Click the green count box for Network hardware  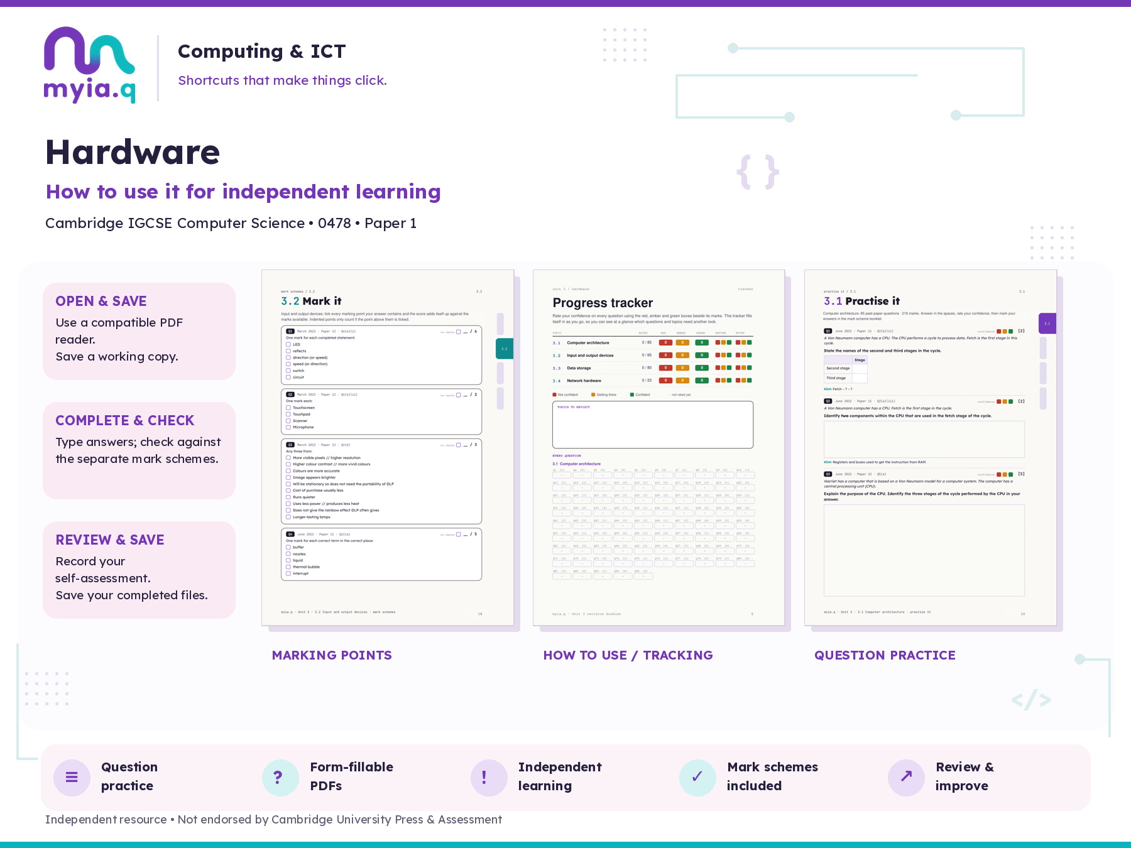click(x=702, y=381)
